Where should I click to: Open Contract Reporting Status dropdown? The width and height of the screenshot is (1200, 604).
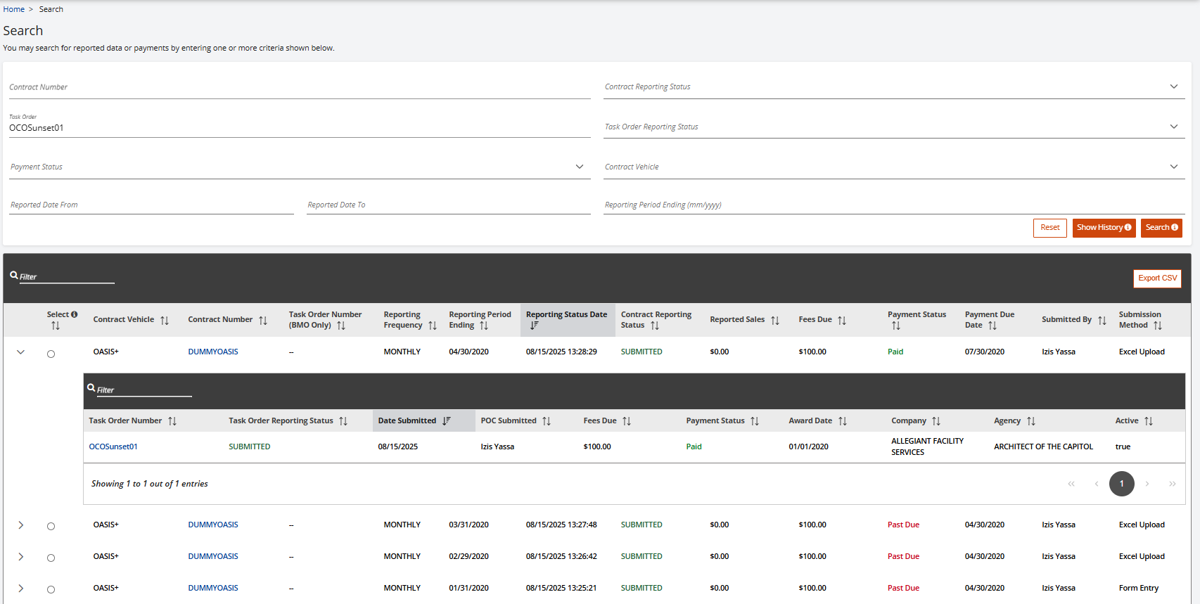point(893,87)
